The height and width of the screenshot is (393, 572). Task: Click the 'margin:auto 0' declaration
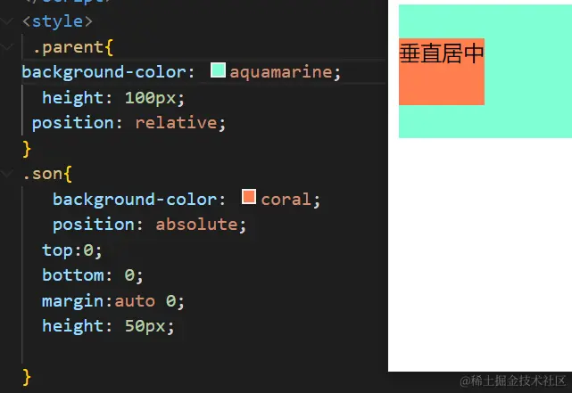112,300
